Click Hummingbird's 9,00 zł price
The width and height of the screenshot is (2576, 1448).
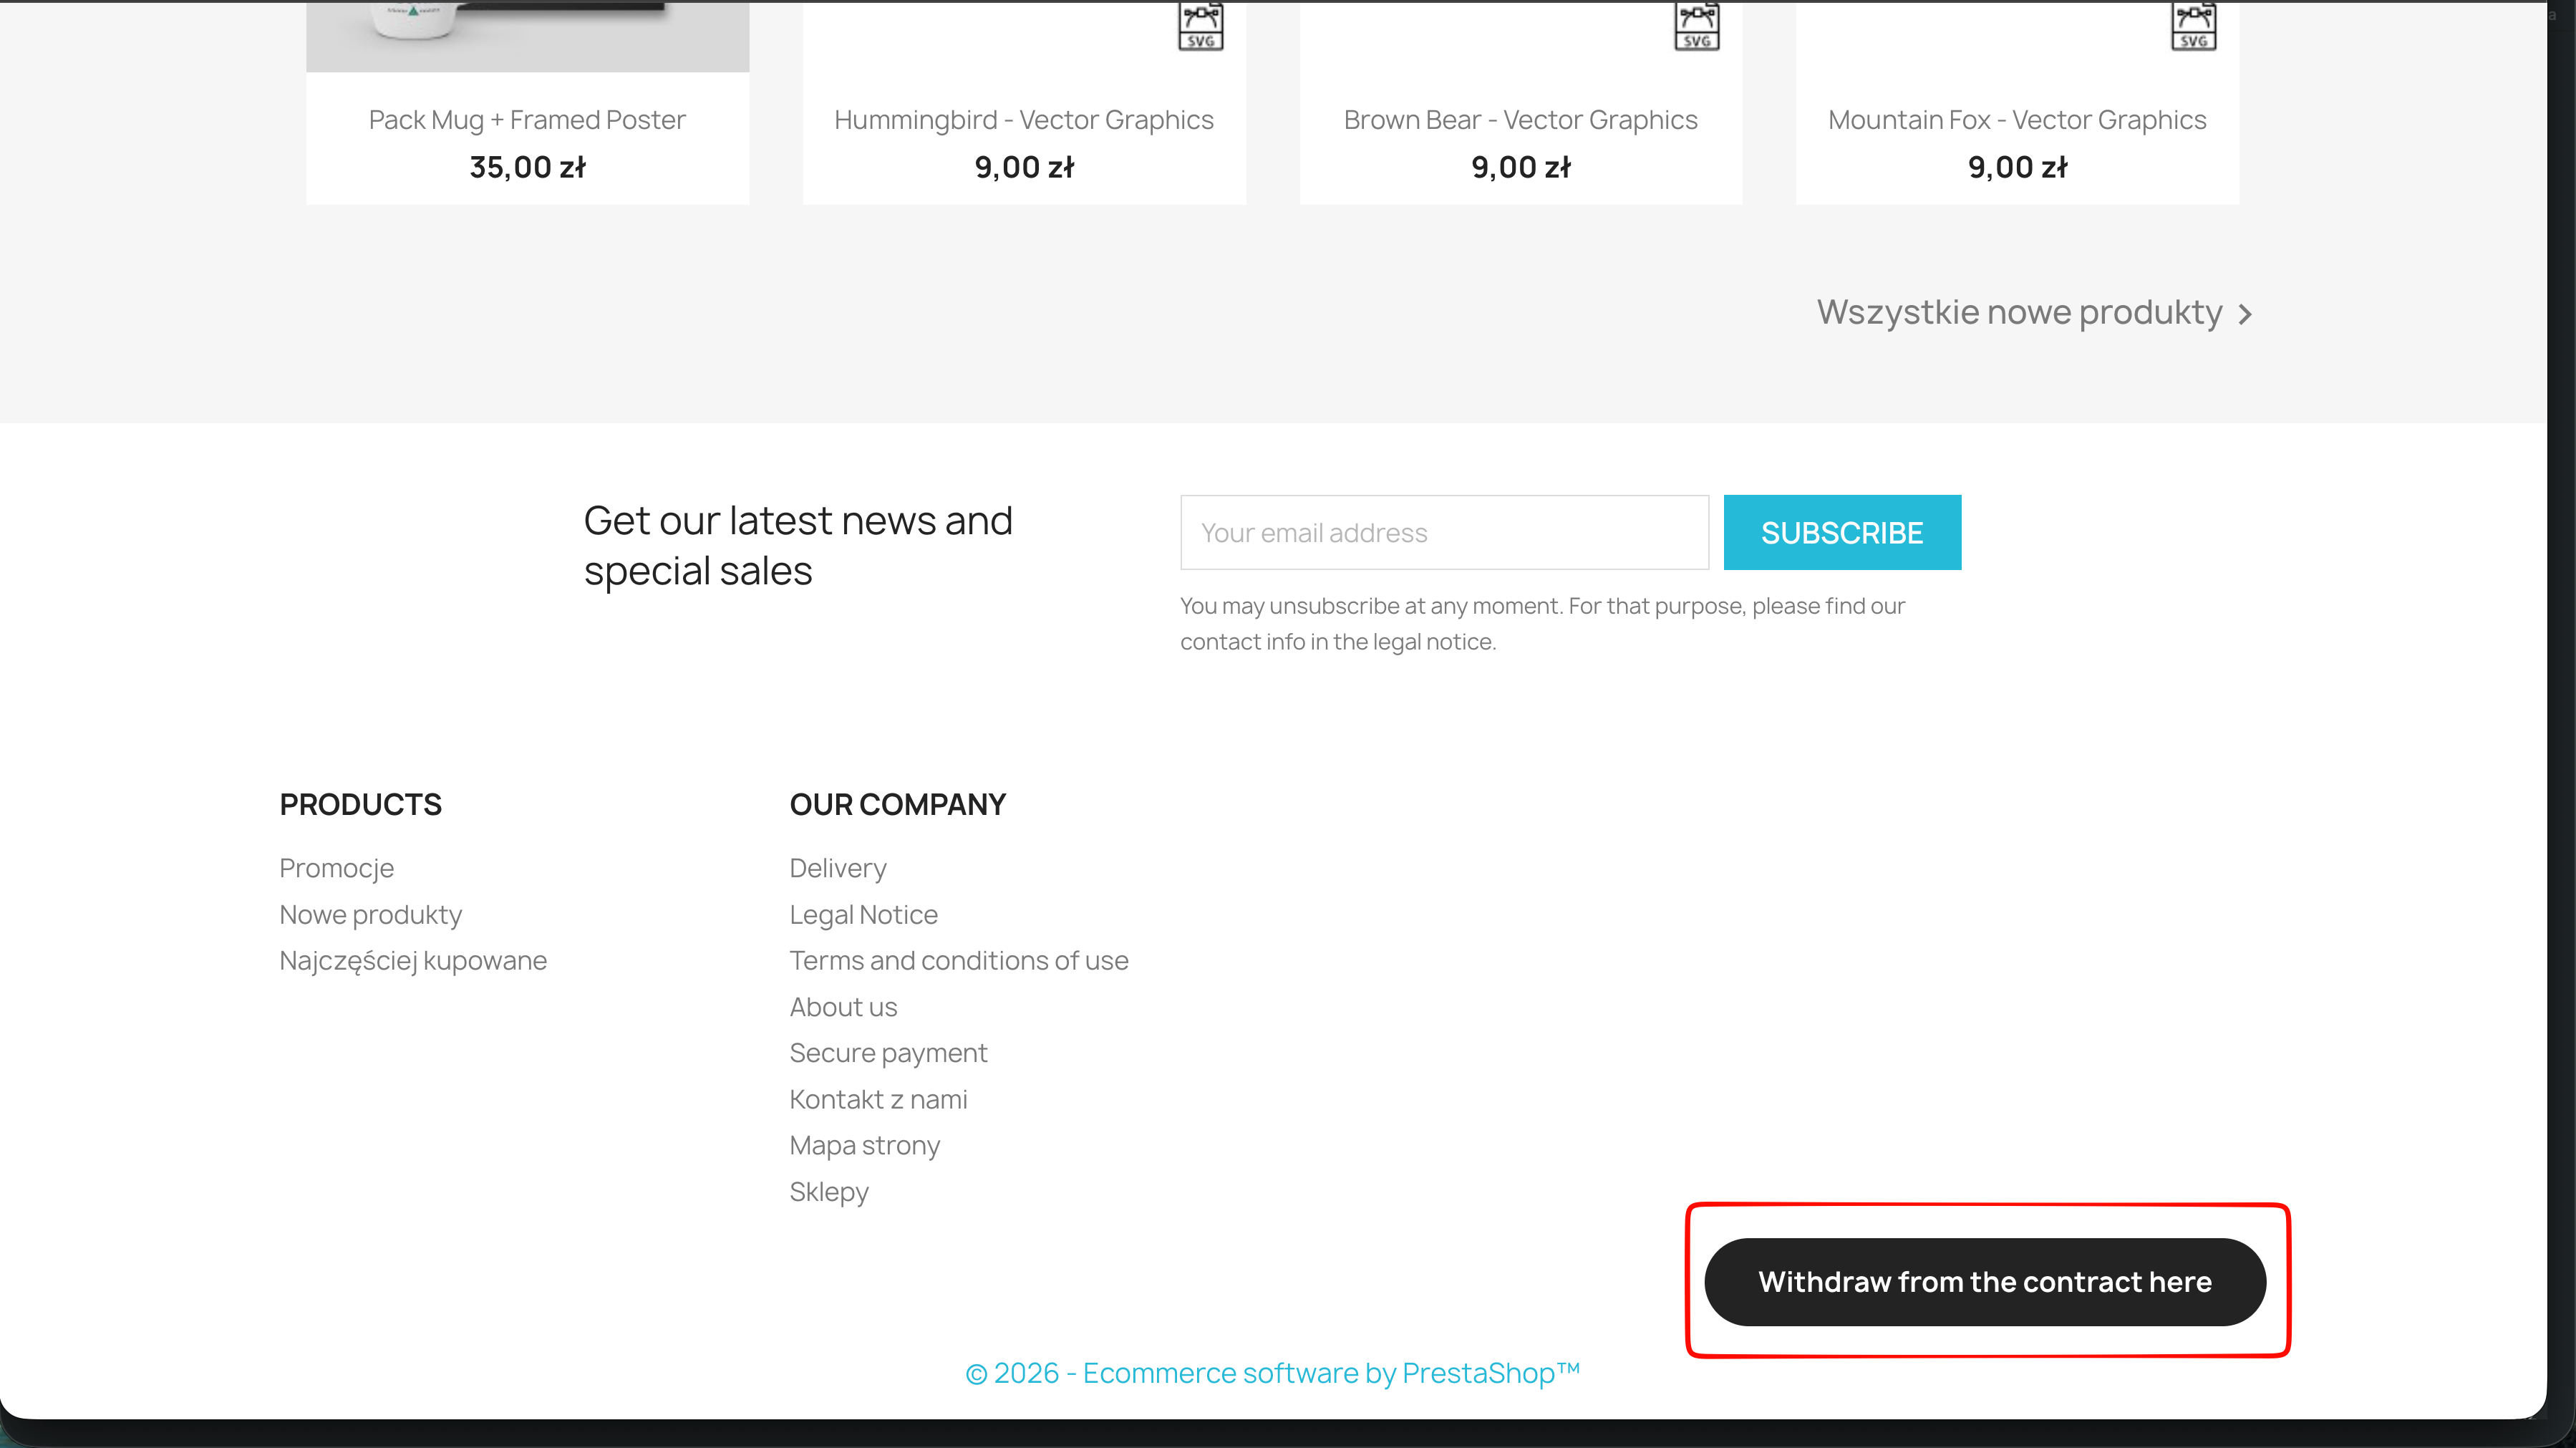(x=1024, y=167)
